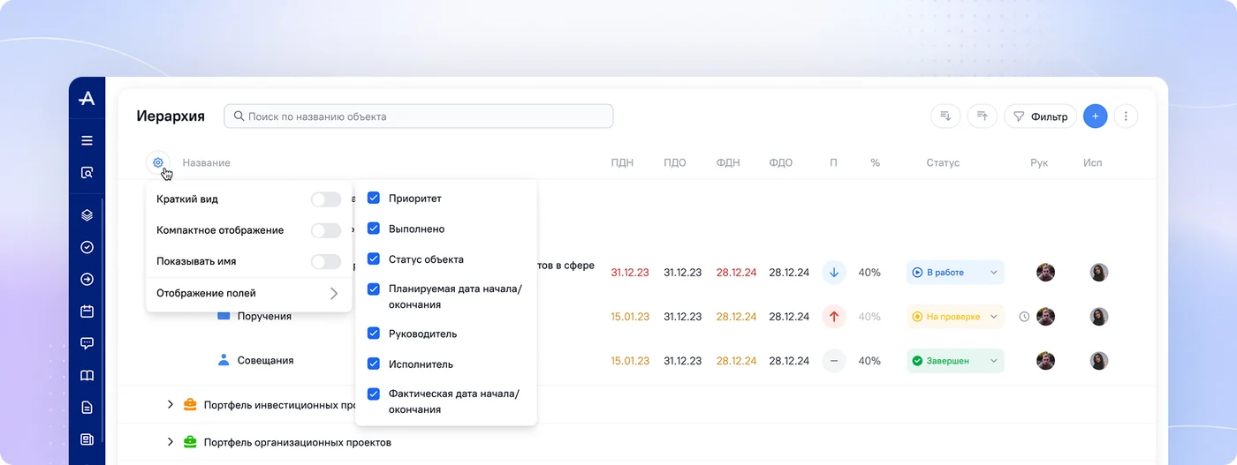Toggle the Краткий вид switch

326,199
